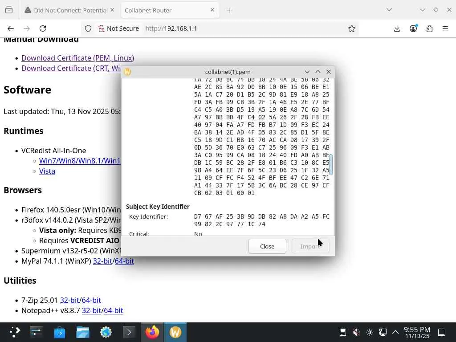Minimize the Firefox window with the chevron
This screenshot has height=342, width=456.
coord(423,10)
